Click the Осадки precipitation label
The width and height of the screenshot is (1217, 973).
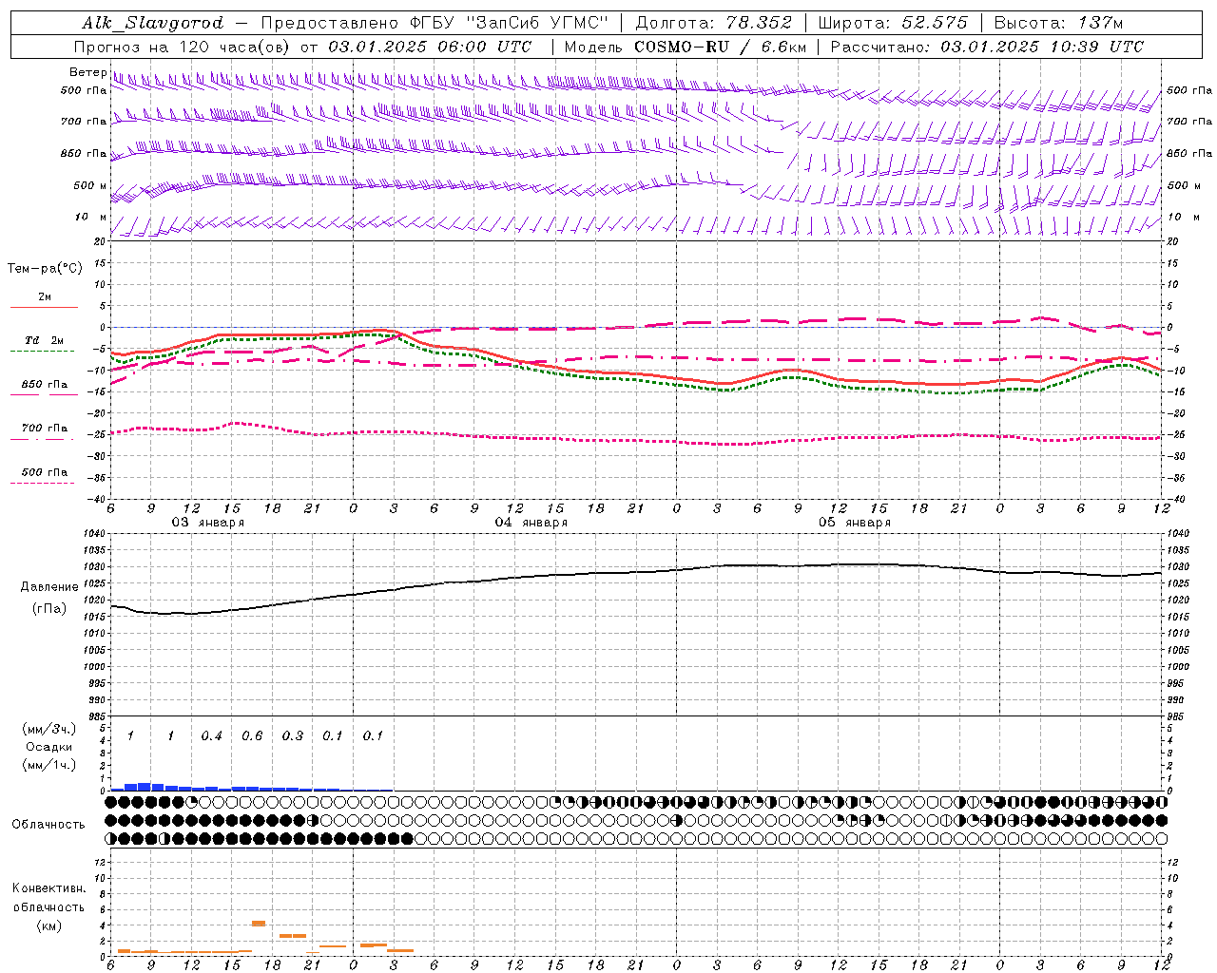(x=48, y=747)
